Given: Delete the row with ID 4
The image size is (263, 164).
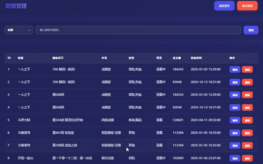Looking at the screenshot, I should [247, 107].
